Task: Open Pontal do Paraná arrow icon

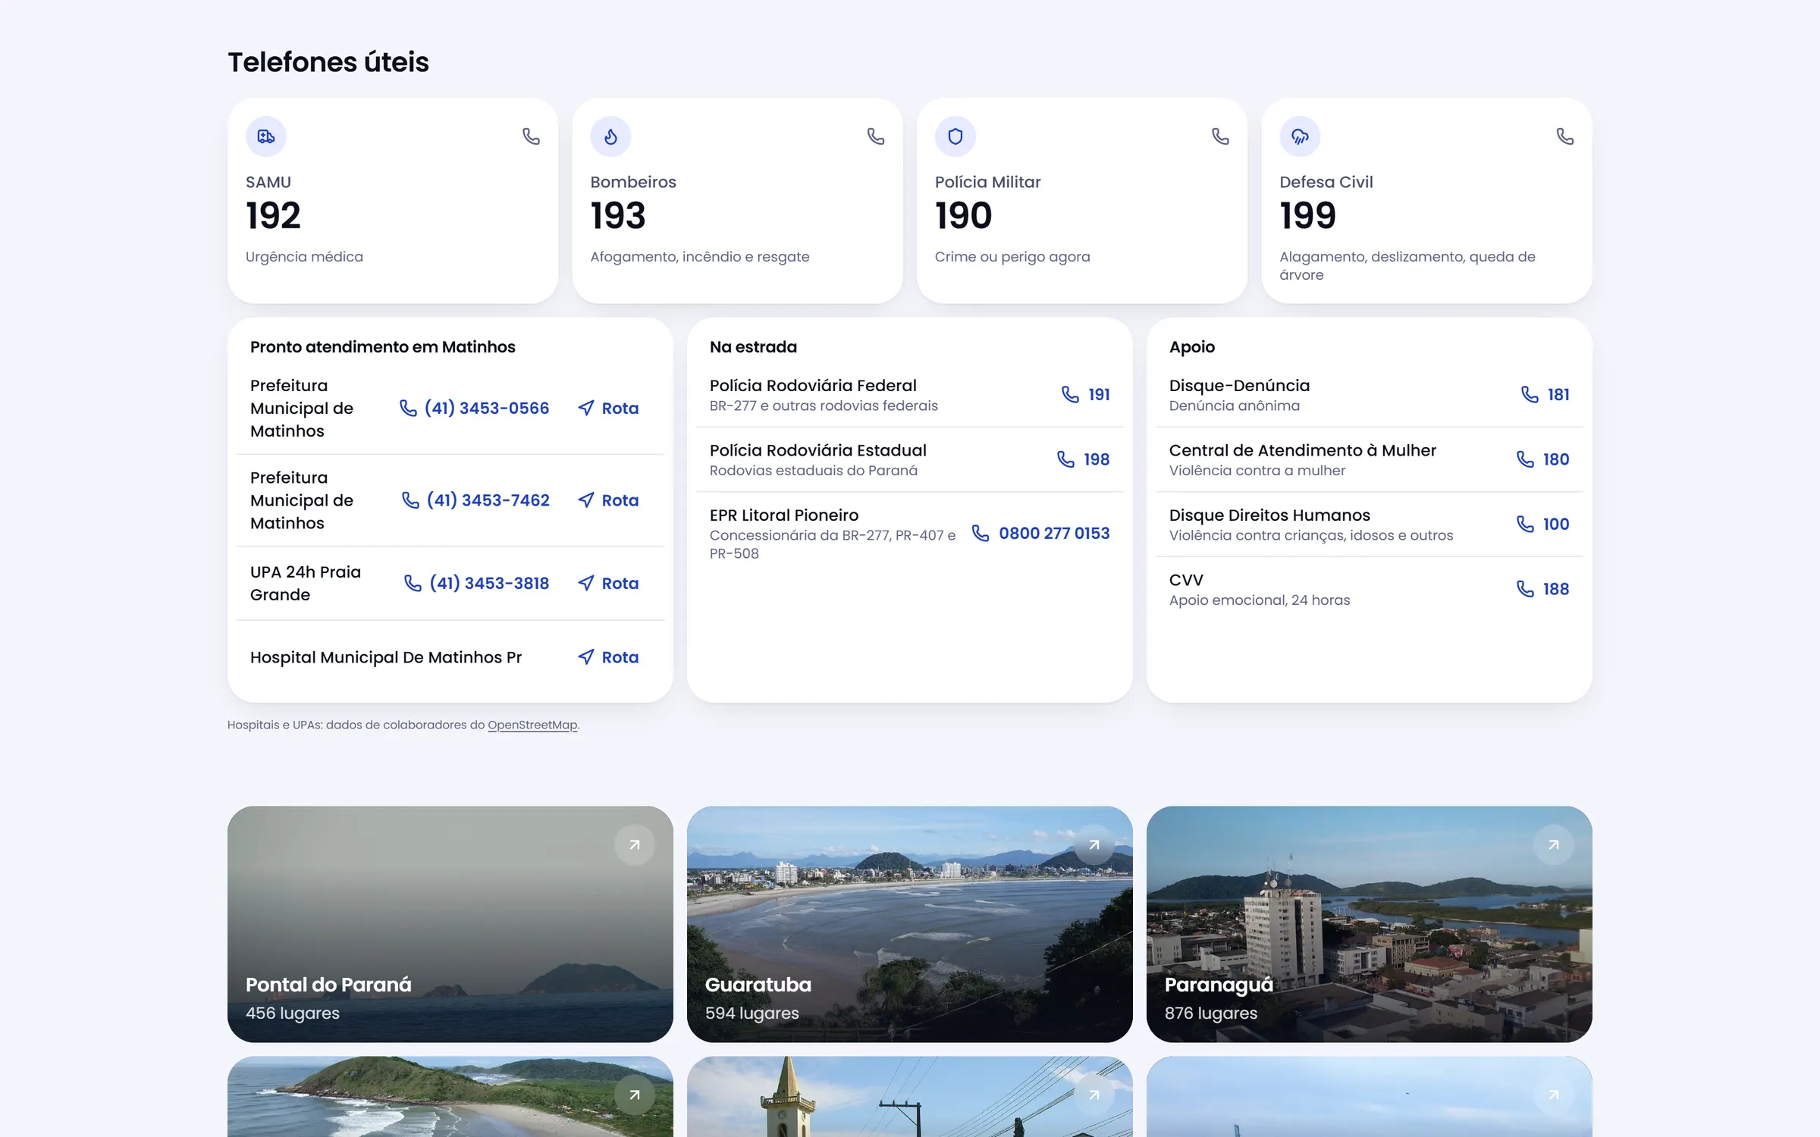Action: tap(635, 844)
